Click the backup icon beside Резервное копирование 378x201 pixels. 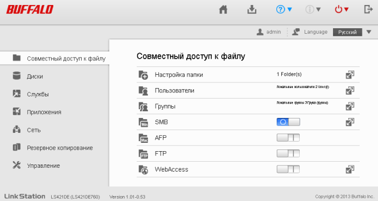(17, 147)
